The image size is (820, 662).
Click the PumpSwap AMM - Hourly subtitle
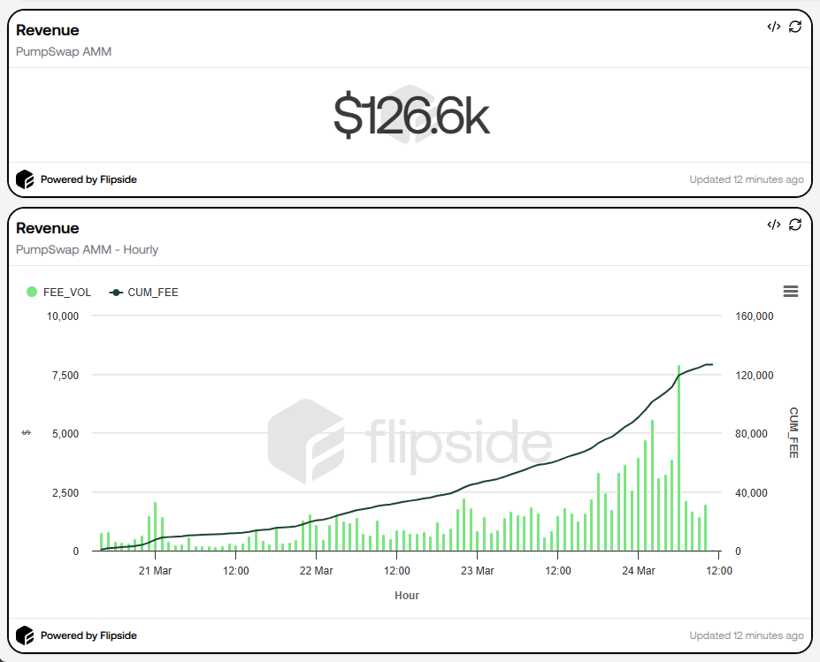(87, 249)
